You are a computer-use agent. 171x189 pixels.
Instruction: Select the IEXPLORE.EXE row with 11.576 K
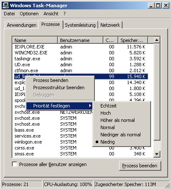click(81, 47)
